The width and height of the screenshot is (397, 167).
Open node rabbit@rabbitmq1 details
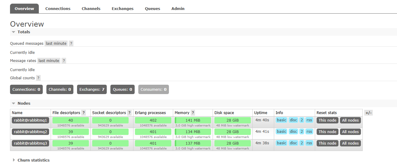pyautogui.click(x=30, y=120)
